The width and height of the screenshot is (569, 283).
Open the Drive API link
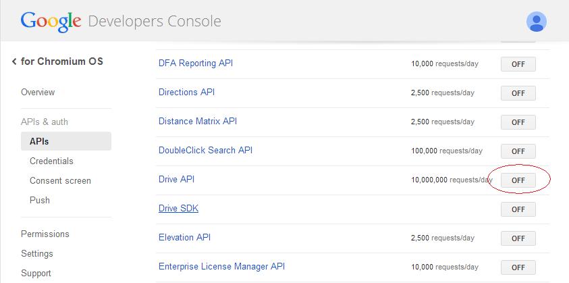coord(176,180)
